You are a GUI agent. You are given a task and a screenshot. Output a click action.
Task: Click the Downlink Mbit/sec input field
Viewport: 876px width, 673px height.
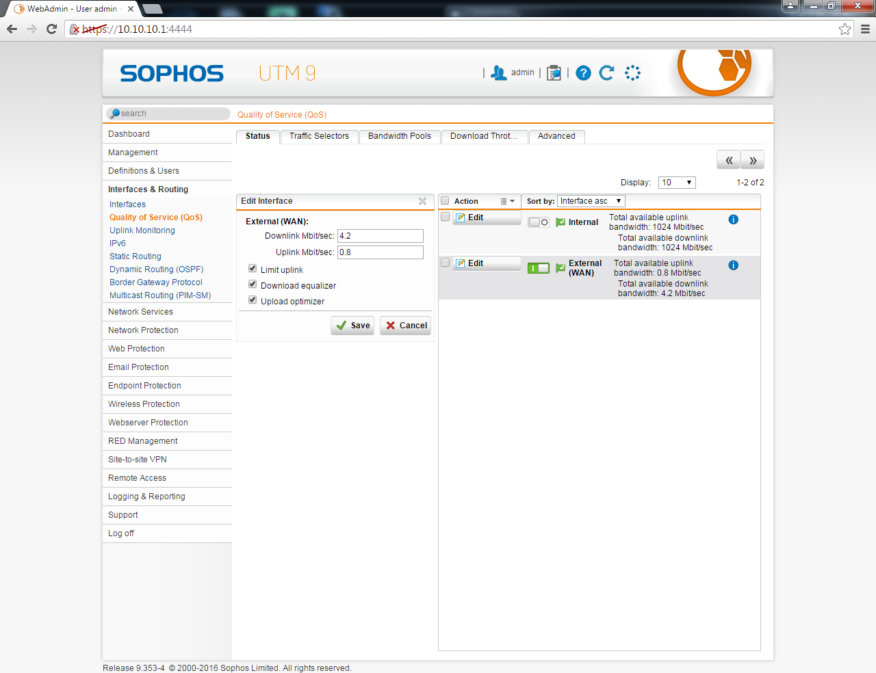click(381, 236)
